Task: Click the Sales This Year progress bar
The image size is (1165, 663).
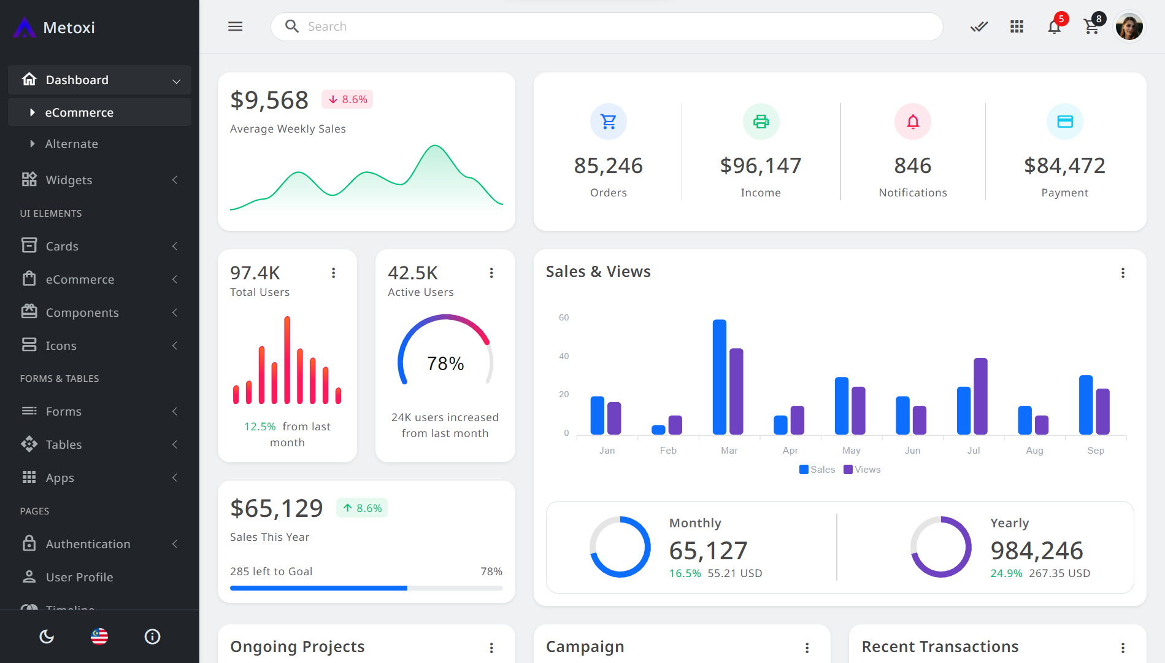Action: [x=366, y=587]
